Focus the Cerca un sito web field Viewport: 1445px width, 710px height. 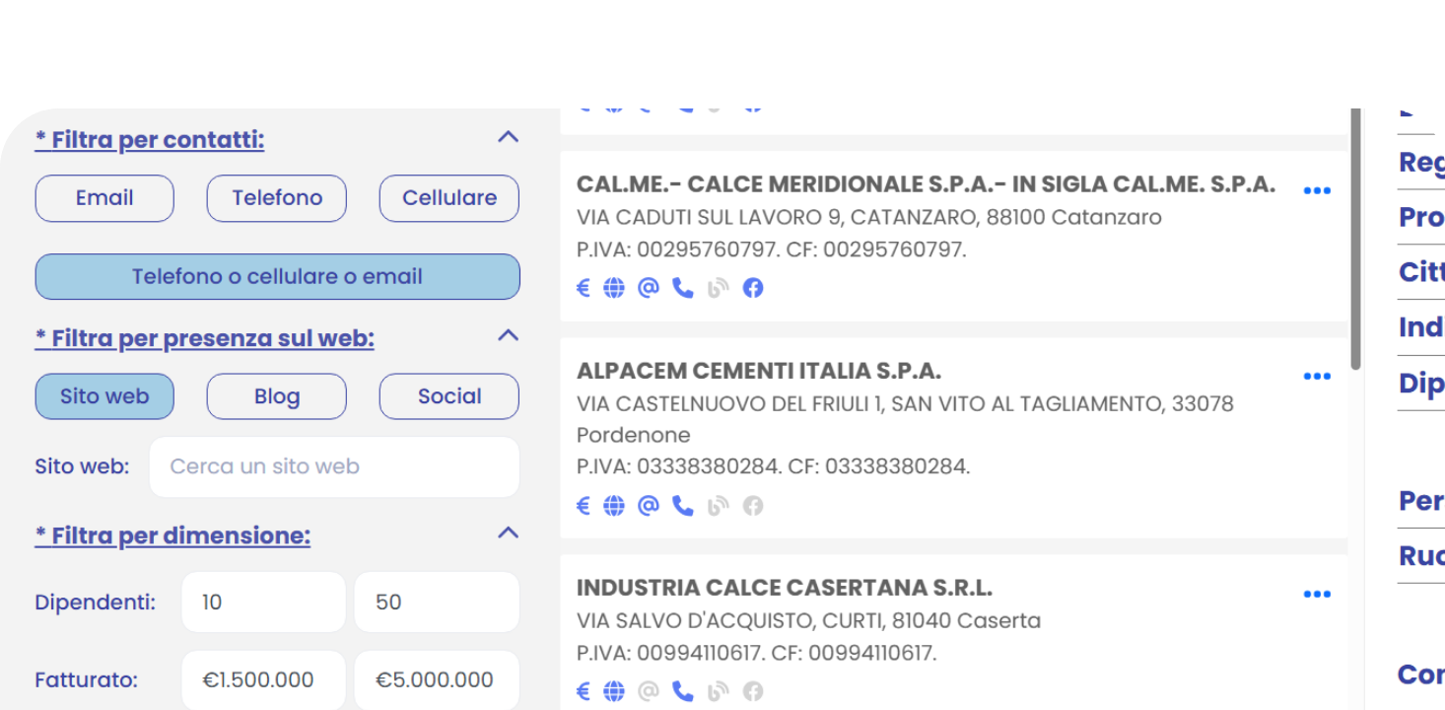click(x=334, y=466)
